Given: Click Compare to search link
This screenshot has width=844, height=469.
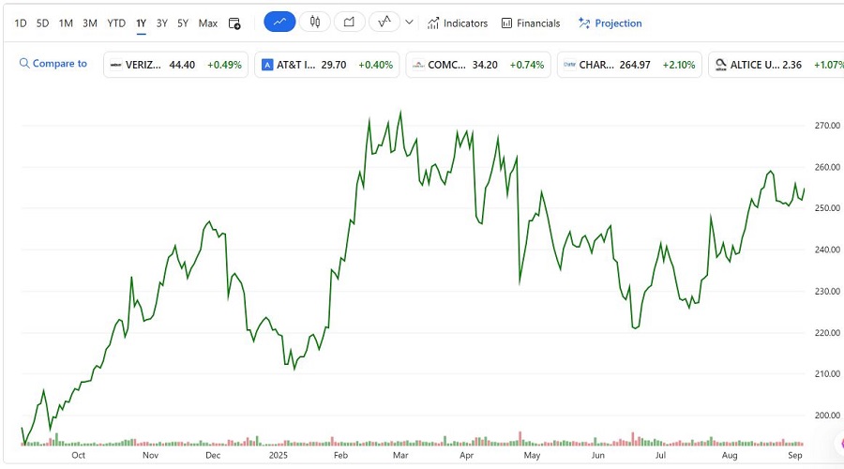Looking at the screenshot, I should 53,64.
